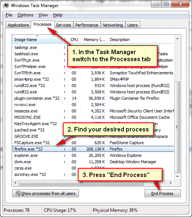Select the msseces.exe process
This screenshot has height=217, width=192.
click(x=93, y=111)
